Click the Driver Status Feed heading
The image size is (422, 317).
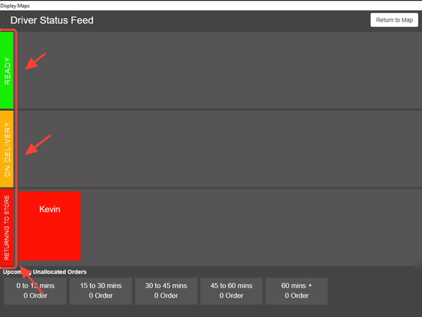[52, 20]
